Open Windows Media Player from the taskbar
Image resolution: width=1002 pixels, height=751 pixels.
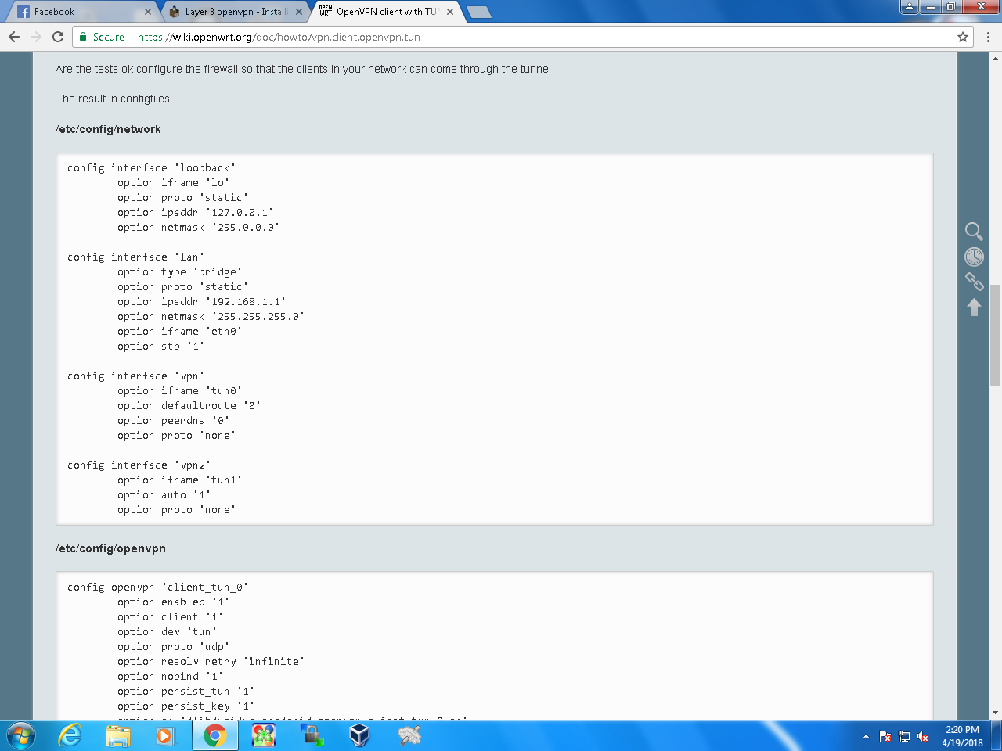pyautogui.click(x=166, y=736)
